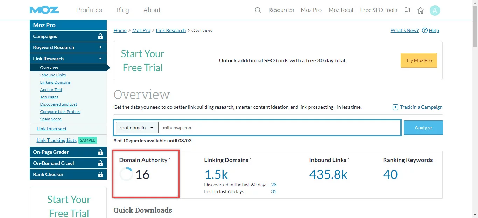Open the Blog menu
The image size is (478, 218).
point(122,10)
